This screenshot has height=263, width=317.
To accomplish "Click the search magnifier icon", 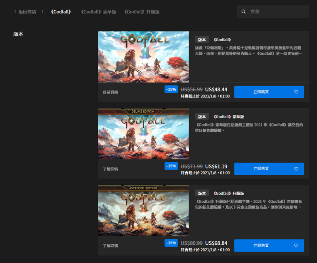I will click(243, 12).
